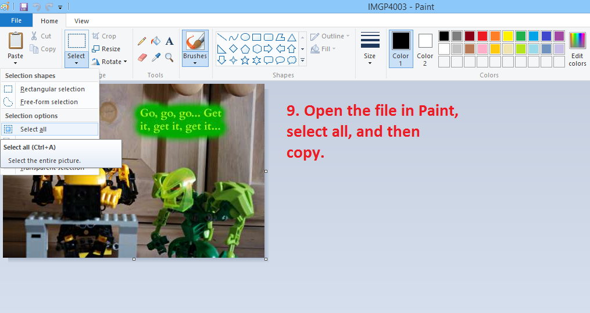
Task: Select the Text tool
Action: pyautogui.click(x=169, y=41)
